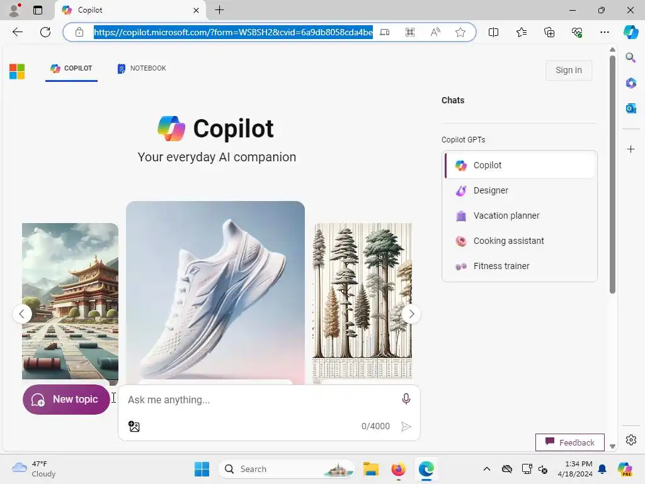645x484 pixels.
Task: Select the Designer GPT
Action: (x=520, y=190)
